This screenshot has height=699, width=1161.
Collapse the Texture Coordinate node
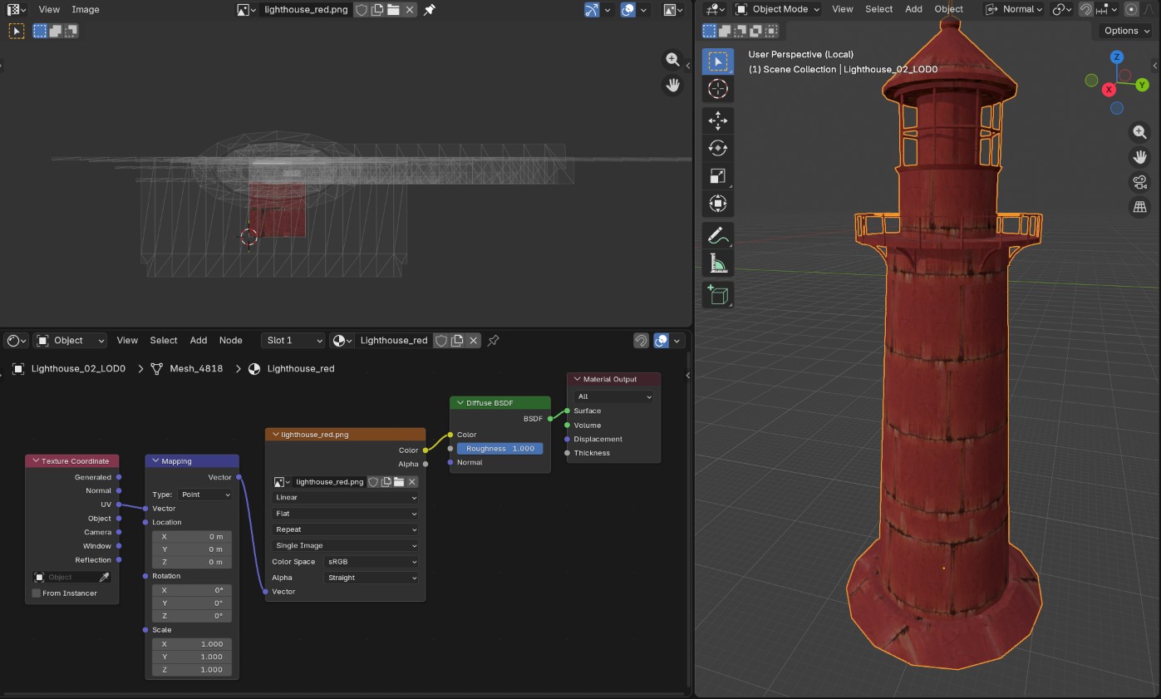tap(36, 461)
